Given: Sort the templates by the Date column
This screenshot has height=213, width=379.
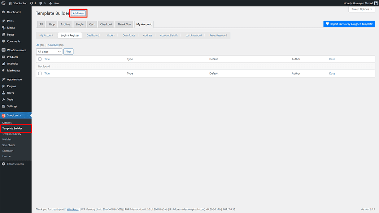Looking at the screenshot, I should tap(332, 59).
